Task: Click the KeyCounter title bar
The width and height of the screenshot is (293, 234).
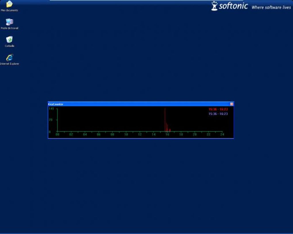Action: [x=139, y=104]
